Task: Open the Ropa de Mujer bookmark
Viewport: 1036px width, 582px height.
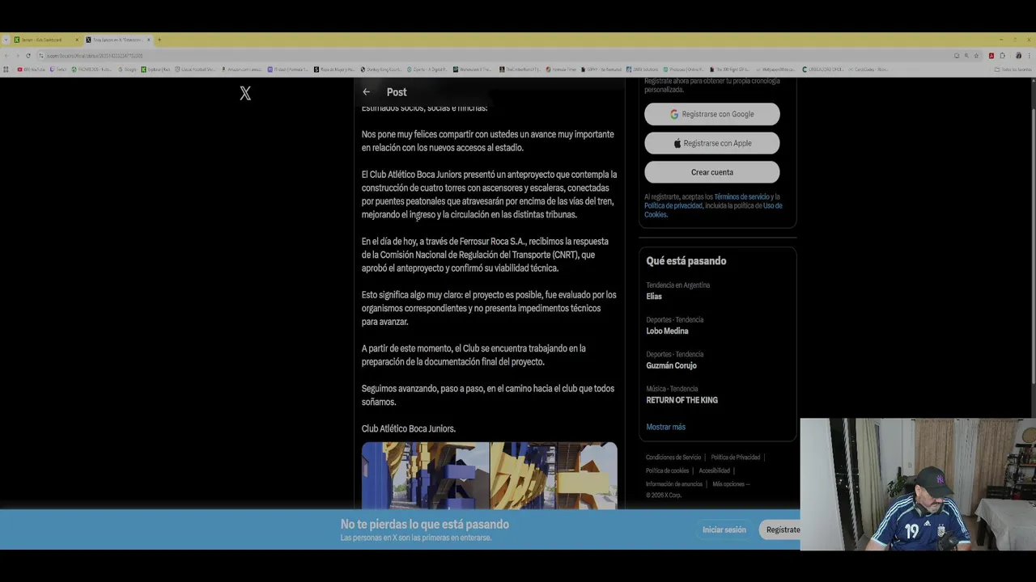Action: tap(334, 70)
